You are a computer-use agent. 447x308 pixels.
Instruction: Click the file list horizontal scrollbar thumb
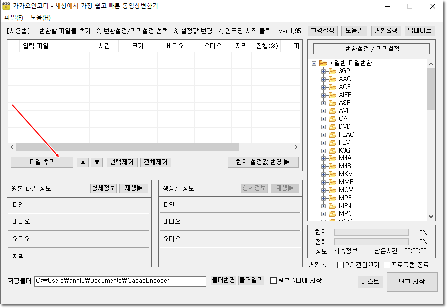click(x=127, y=147)
